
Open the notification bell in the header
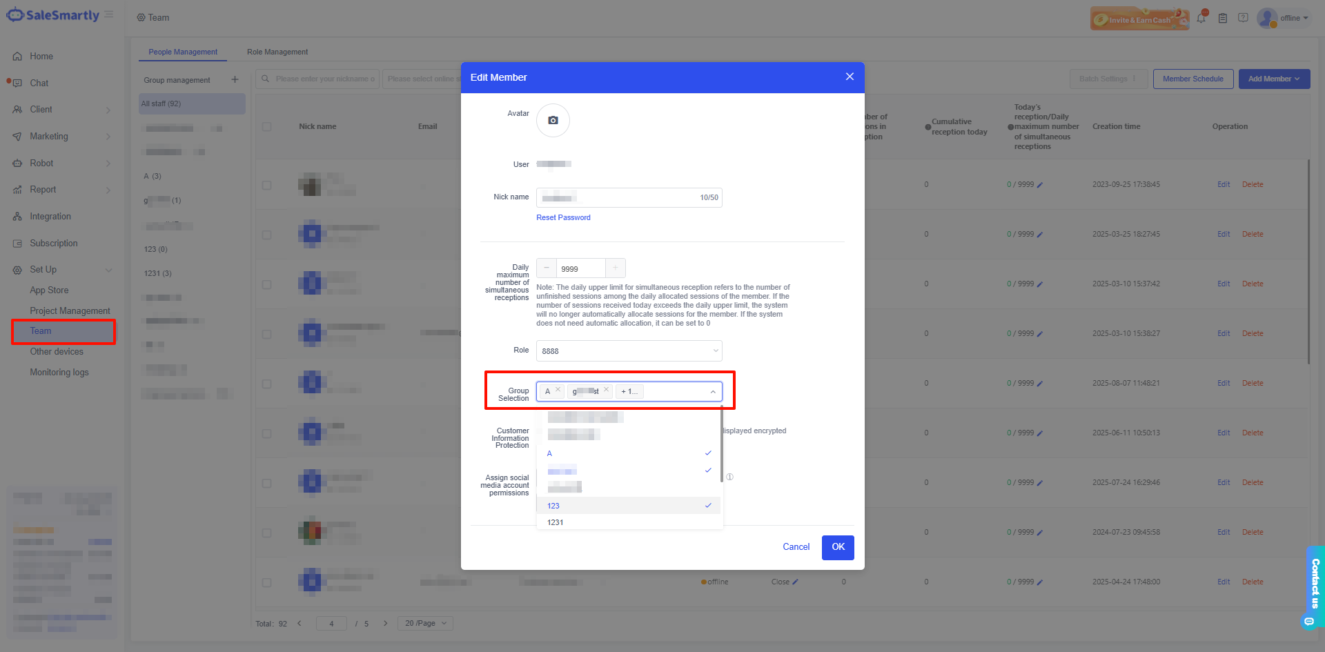click(1201, 18)
